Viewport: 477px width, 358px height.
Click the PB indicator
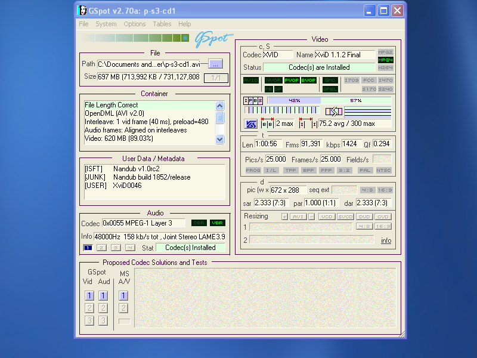click(x=269, y=89)
